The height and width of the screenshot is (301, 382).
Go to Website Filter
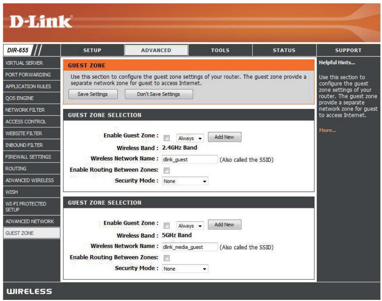click(x=31, y=133)
